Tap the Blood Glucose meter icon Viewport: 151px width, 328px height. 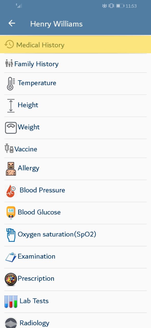point(11,213)
